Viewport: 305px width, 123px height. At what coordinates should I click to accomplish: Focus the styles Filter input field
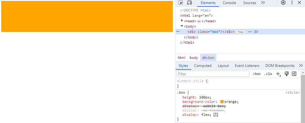213,74
